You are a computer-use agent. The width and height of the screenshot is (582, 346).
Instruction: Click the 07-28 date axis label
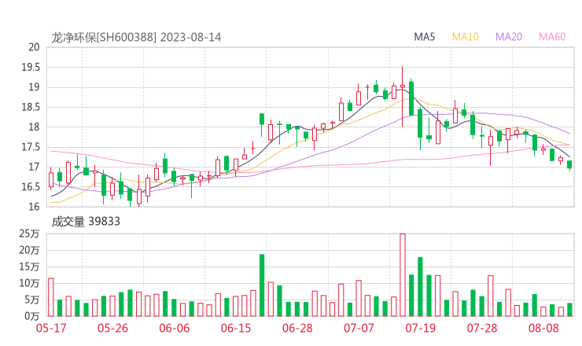[x=482, y=328]
